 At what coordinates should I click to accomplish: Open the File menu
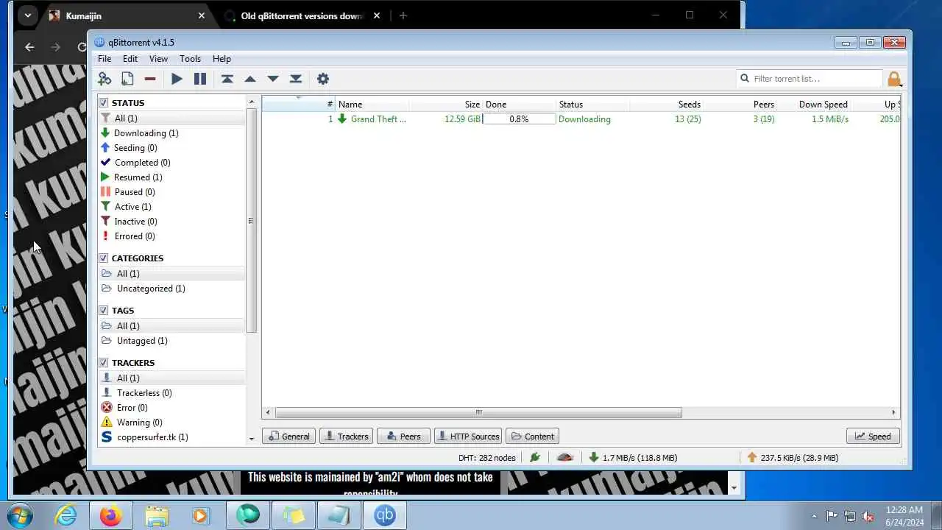105,59
